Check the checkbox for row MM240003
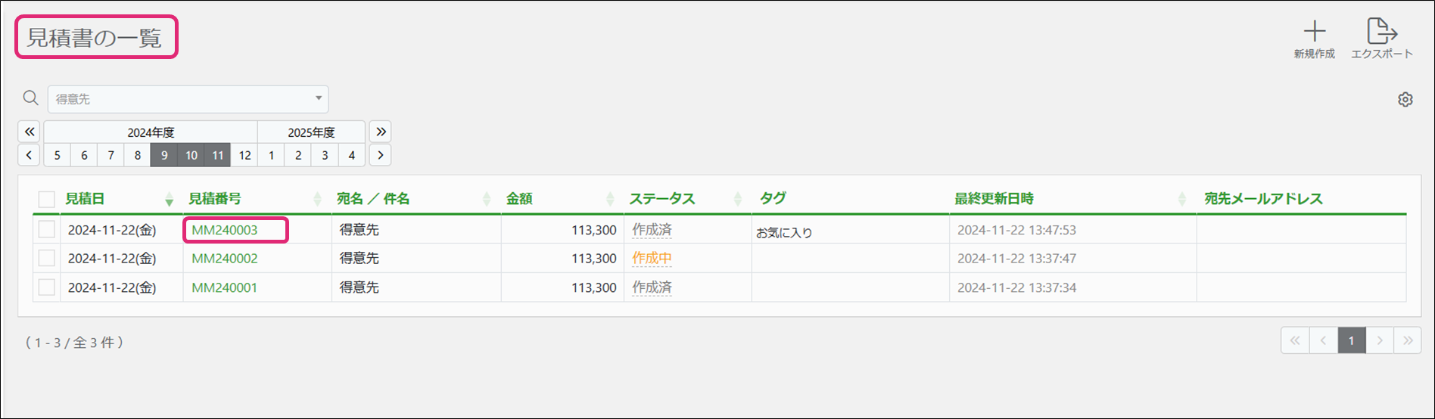The height and width of the screenshot is (419, 1435). [x=47, y=229]
